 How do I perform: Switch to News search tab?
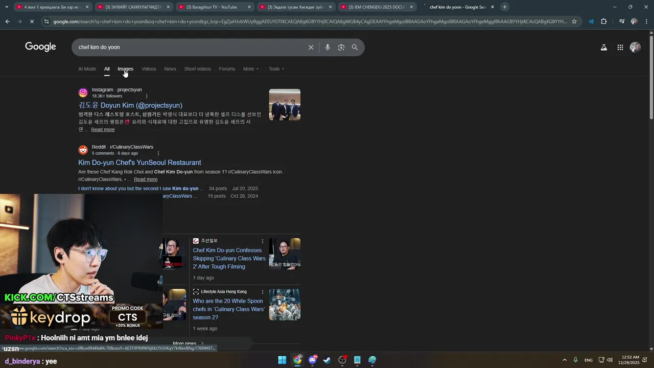(170, 69)
